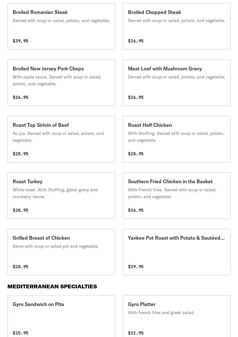Image resolution: width=238 pixels, height=337 pixels.
Task: Open the Broiled Romanian Steak item card
Action: tap(61, 26)
